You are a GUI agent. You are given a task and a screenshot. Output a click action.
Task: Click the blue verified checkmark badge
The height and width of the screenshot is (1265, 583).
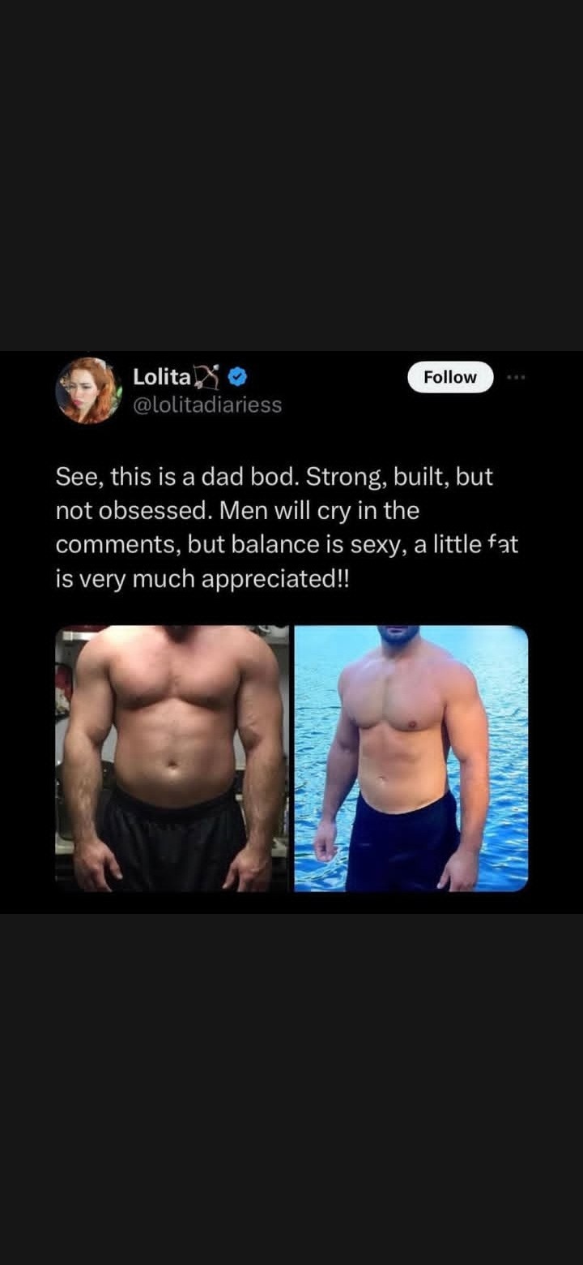click(x=236, y=376)
